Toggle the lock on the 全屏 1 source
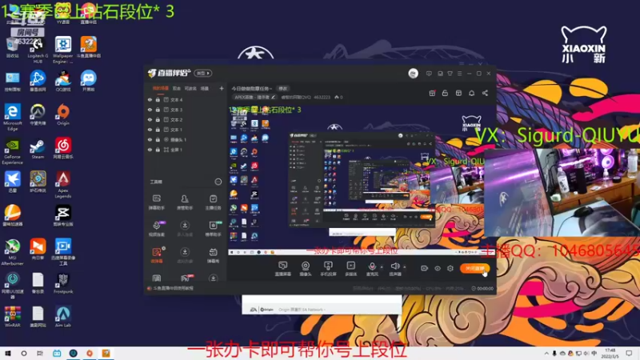The image size is (640, 360). pos(158,150)
